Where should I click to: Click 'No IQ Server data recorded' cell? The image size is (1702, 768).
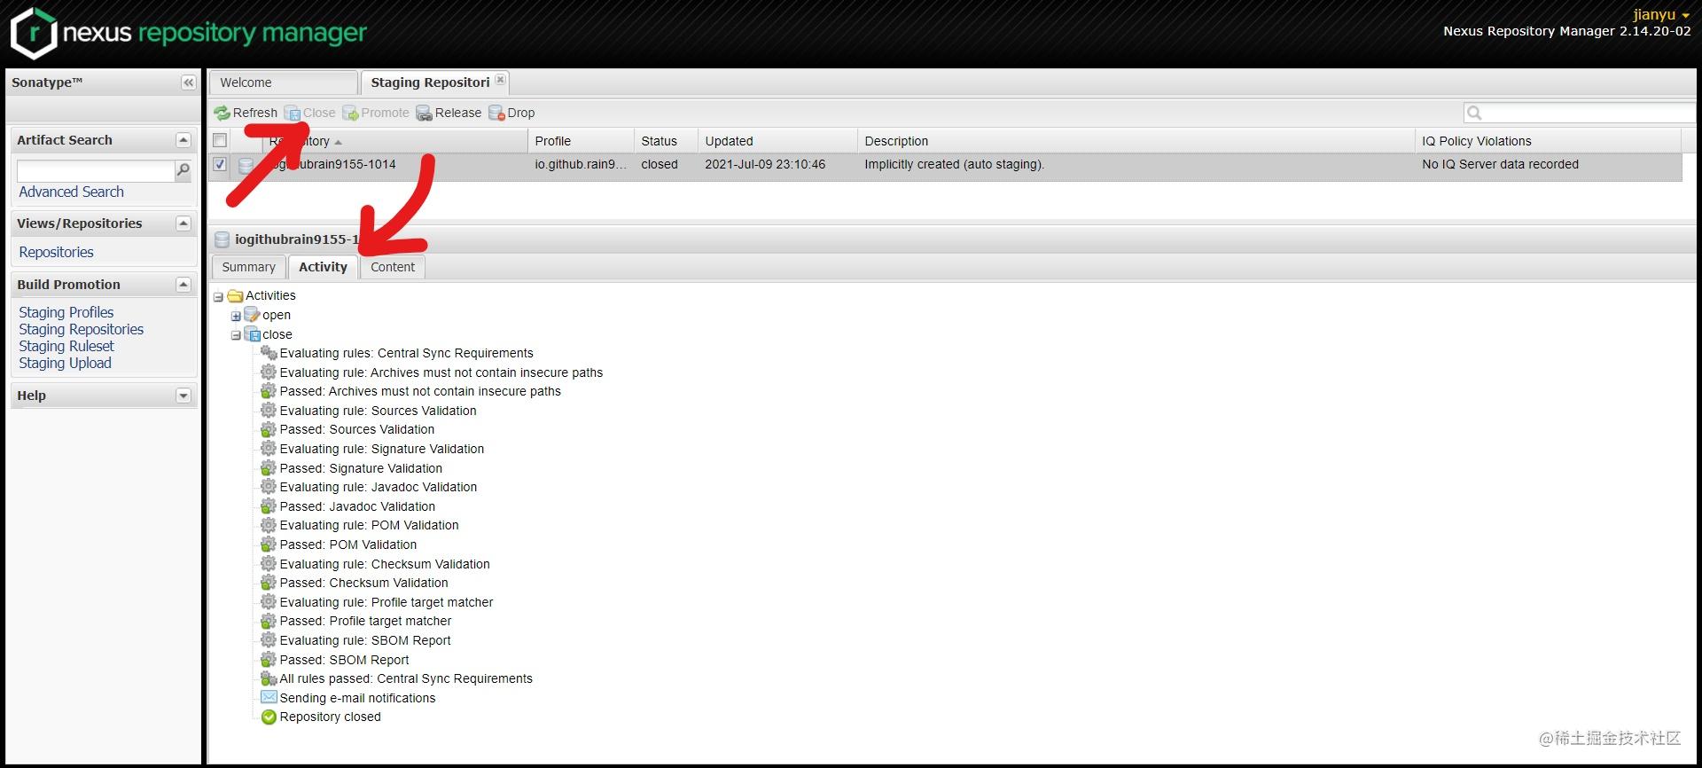(1500, 164)
